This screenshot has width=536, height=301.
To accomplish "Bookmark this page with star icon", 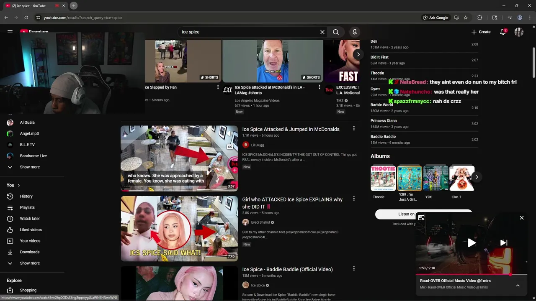I will pos(466,18).
